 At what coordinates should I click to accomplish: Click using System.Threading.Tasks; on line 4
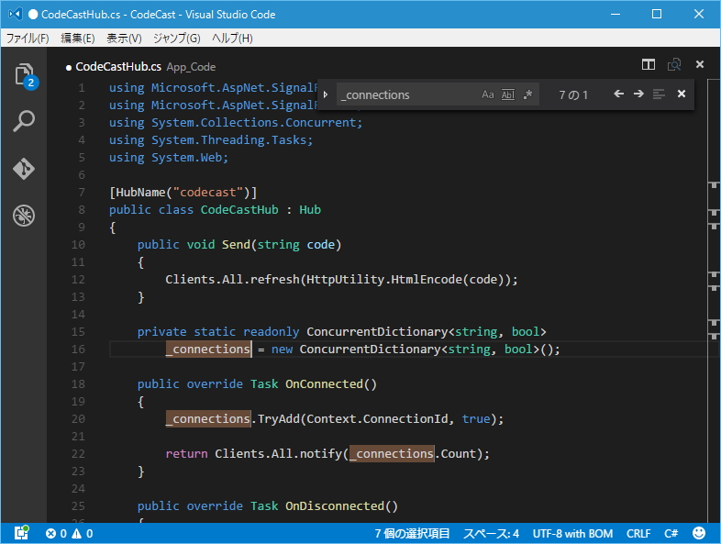click(x=211, y=139)
